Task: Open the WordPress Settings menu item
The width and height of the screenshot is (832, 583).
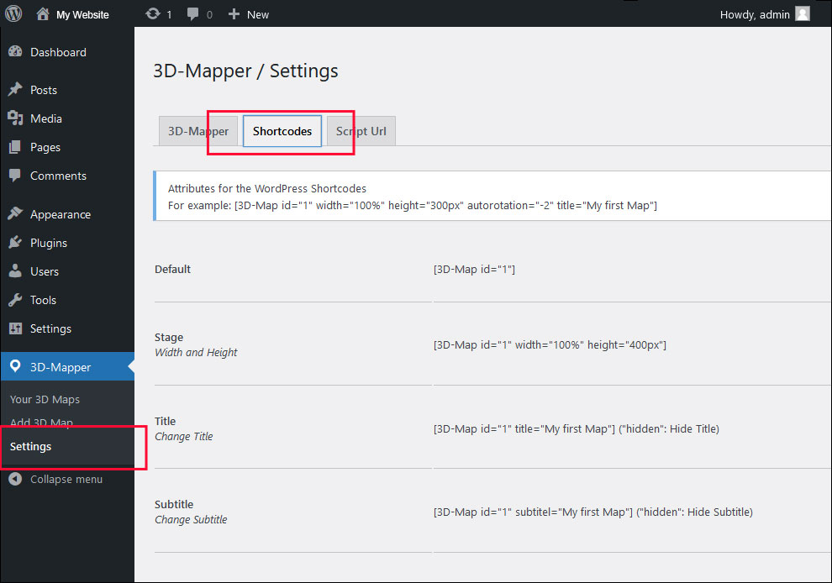Action: [x=50, y=329]
